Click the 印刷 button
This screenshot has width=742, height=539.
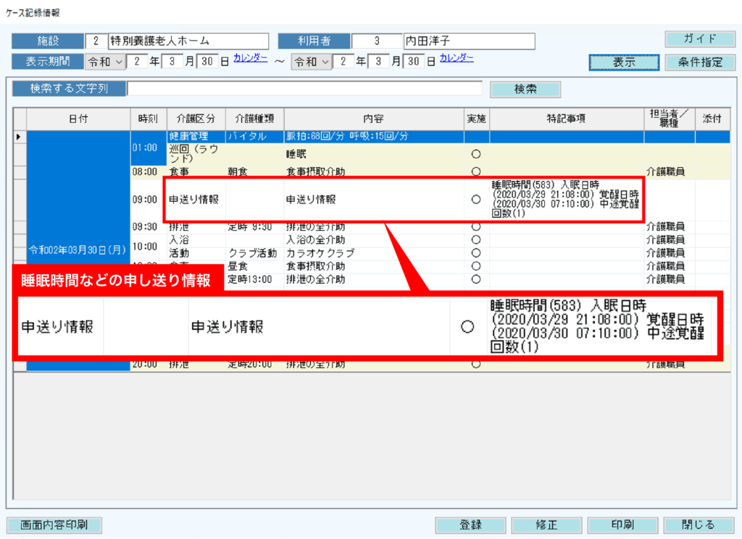pyautogui.click(x=622, y=525)
